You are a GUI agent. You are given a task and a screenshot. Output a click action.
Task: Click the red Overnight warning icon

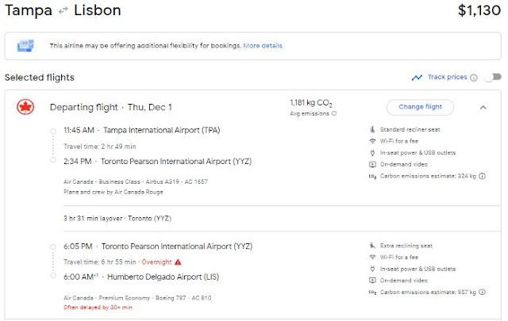pos(178,262)
